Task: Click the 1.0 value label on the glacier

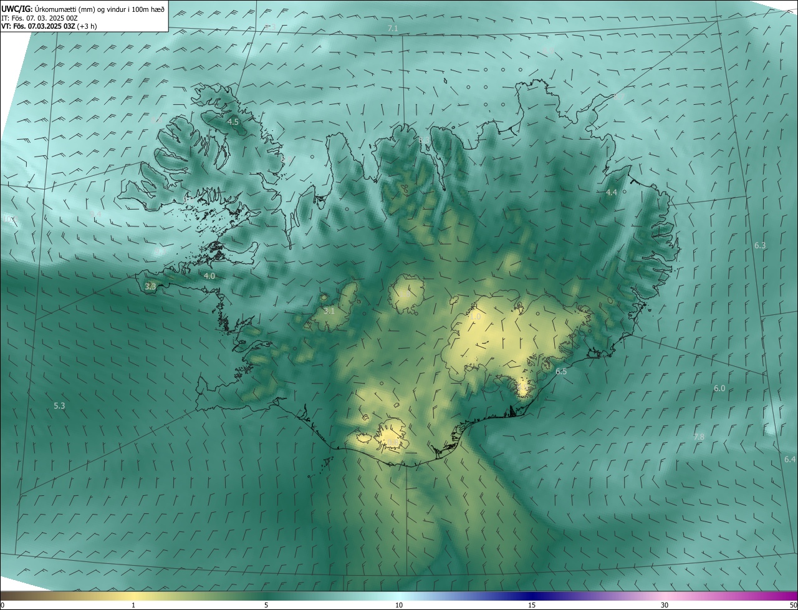Action: [476, 317]
